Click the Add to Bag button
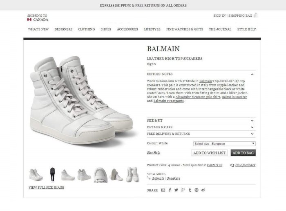 (x=243, y=153)
